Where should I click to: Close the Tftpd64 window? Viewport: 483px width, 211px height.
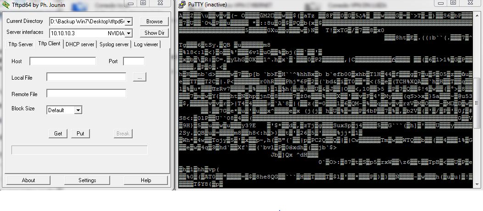160,3
